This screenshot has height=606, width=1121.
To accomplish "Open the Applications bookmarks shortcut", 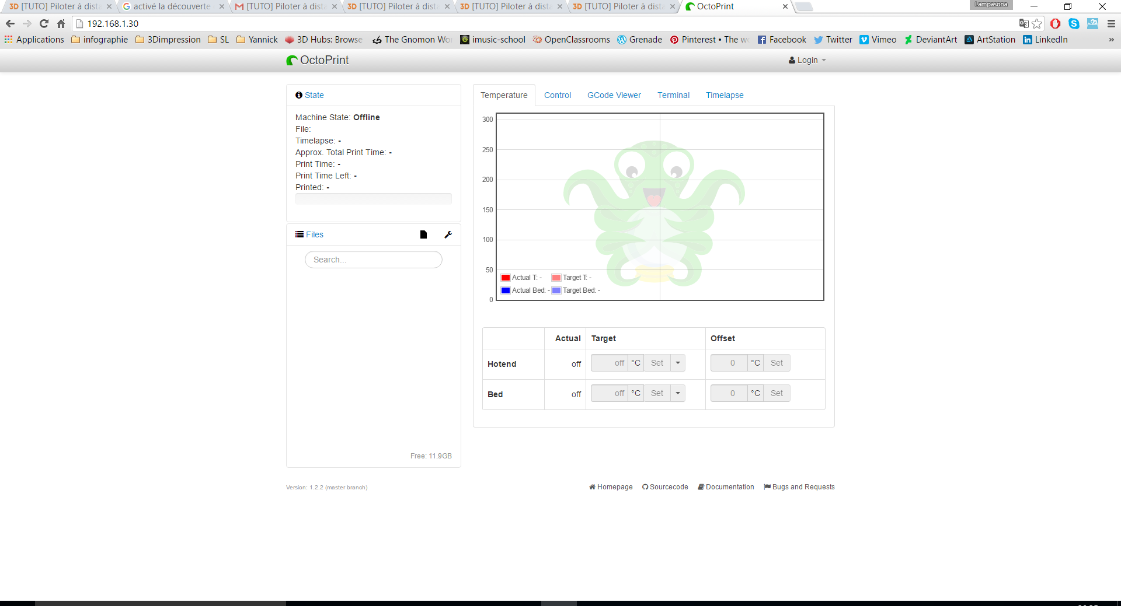I will click(34, 40).
